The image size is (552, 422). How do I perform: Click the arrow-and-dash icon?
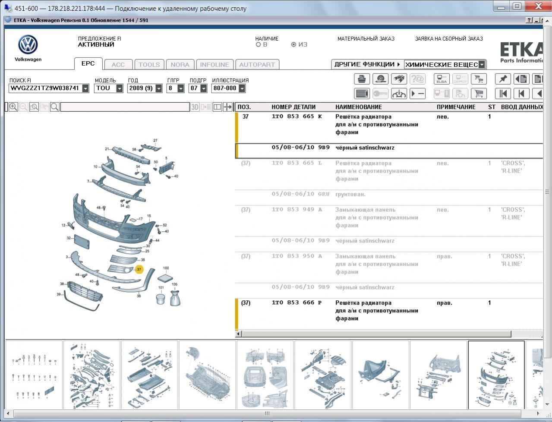tap(417, 93)
